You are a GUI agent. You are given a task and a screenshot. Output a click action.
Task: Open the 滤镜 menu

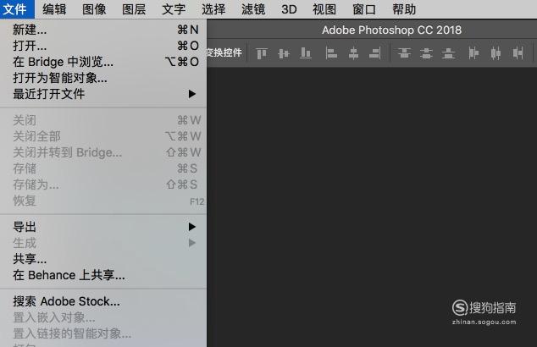pos(253,9)
